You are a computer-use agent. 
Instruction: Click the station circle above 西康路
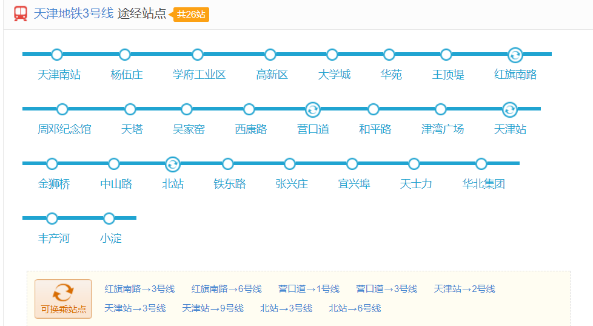(x=249, y=109)
